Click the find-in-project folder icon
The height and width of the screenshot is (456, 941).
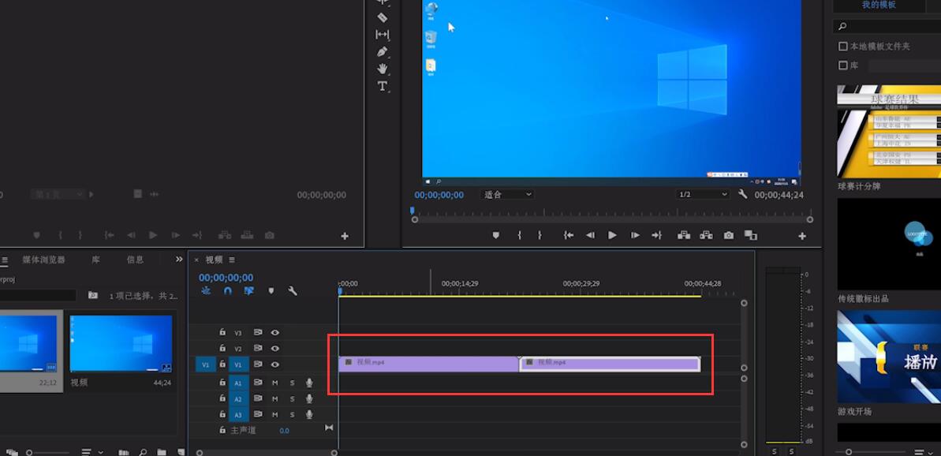93,295
